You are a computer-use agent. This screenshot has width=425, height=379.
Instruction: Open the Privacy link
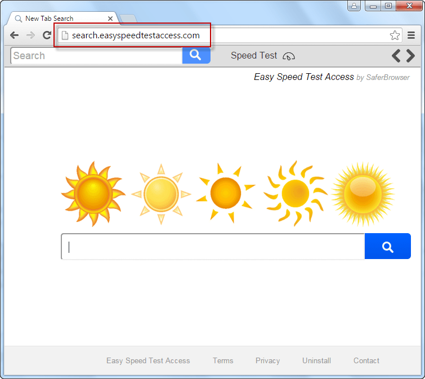[267, 360]
